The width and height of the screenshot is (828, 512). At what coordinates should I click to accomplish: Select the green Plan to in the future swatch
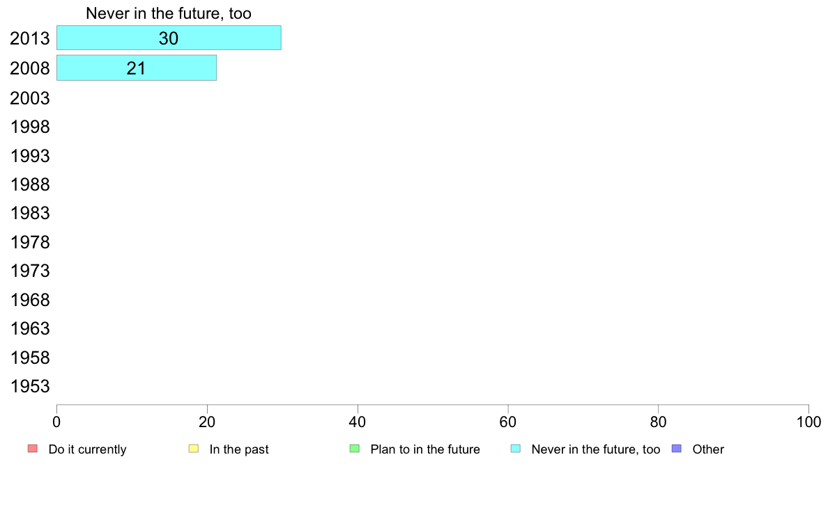[x=355, y=449]
